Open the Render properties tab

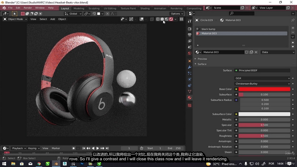coord(189,29)
